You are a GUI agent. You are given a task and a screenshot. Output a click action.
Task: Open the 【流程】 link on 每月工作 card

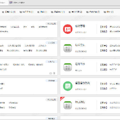point(104,70)
